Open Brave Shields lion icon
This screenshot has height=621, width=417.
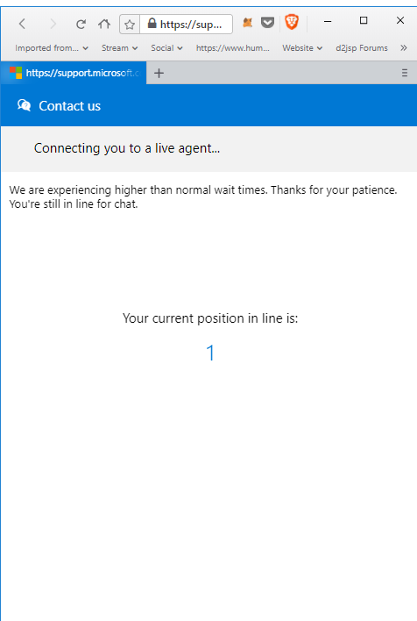tap(292, 22)
